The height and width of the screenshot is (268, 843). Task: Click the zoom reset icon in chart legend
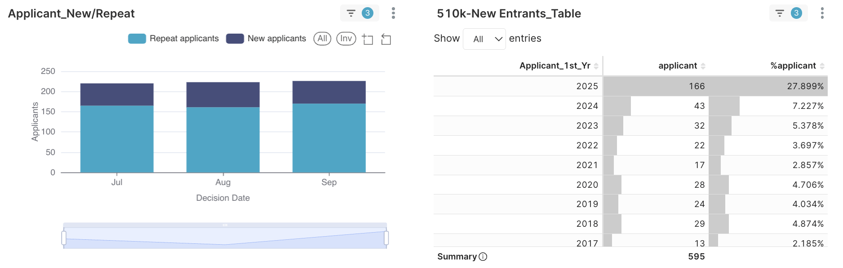click(386, 39)
